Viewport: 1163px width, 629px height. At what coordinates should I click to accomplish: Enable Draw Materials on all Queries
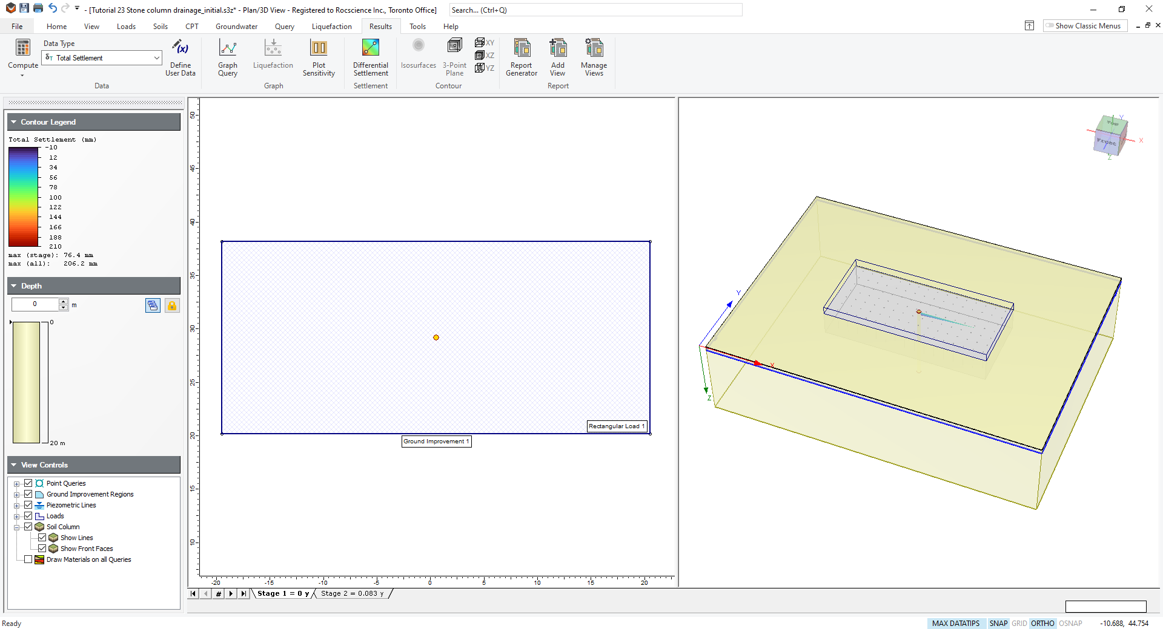(28, 559)
